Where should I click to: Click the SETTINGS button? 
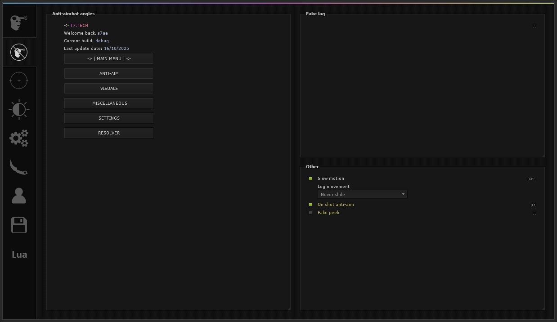point(109,118)
